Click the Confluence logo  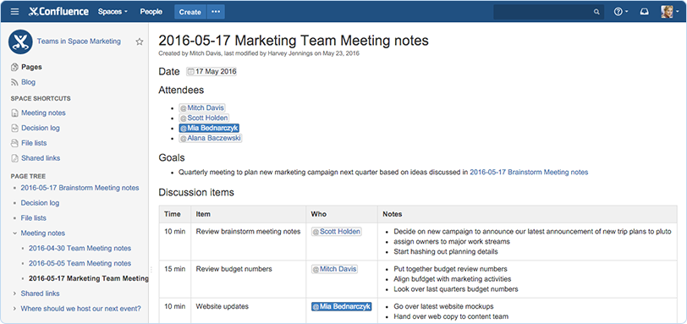[x=58, y=12]
